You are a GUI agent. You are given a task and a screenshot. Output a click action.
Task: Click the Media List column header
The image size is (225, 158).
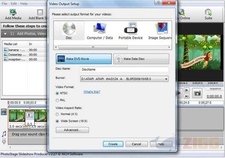[x=11, y=44]
